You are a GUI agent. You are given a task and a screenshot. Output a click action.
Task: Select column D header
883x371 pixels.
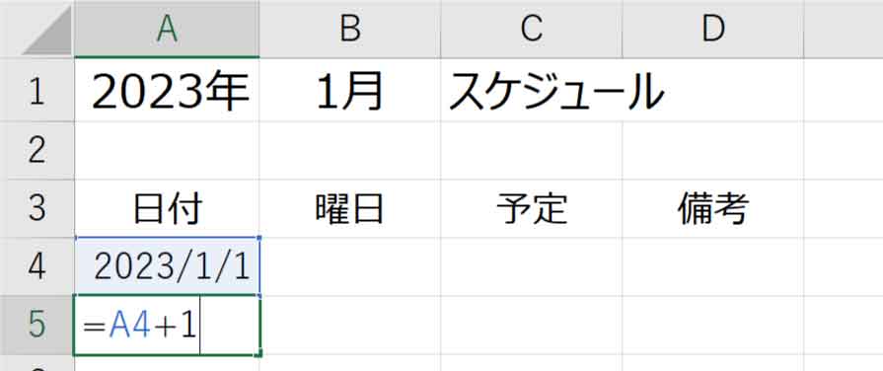tap(712, 29)
